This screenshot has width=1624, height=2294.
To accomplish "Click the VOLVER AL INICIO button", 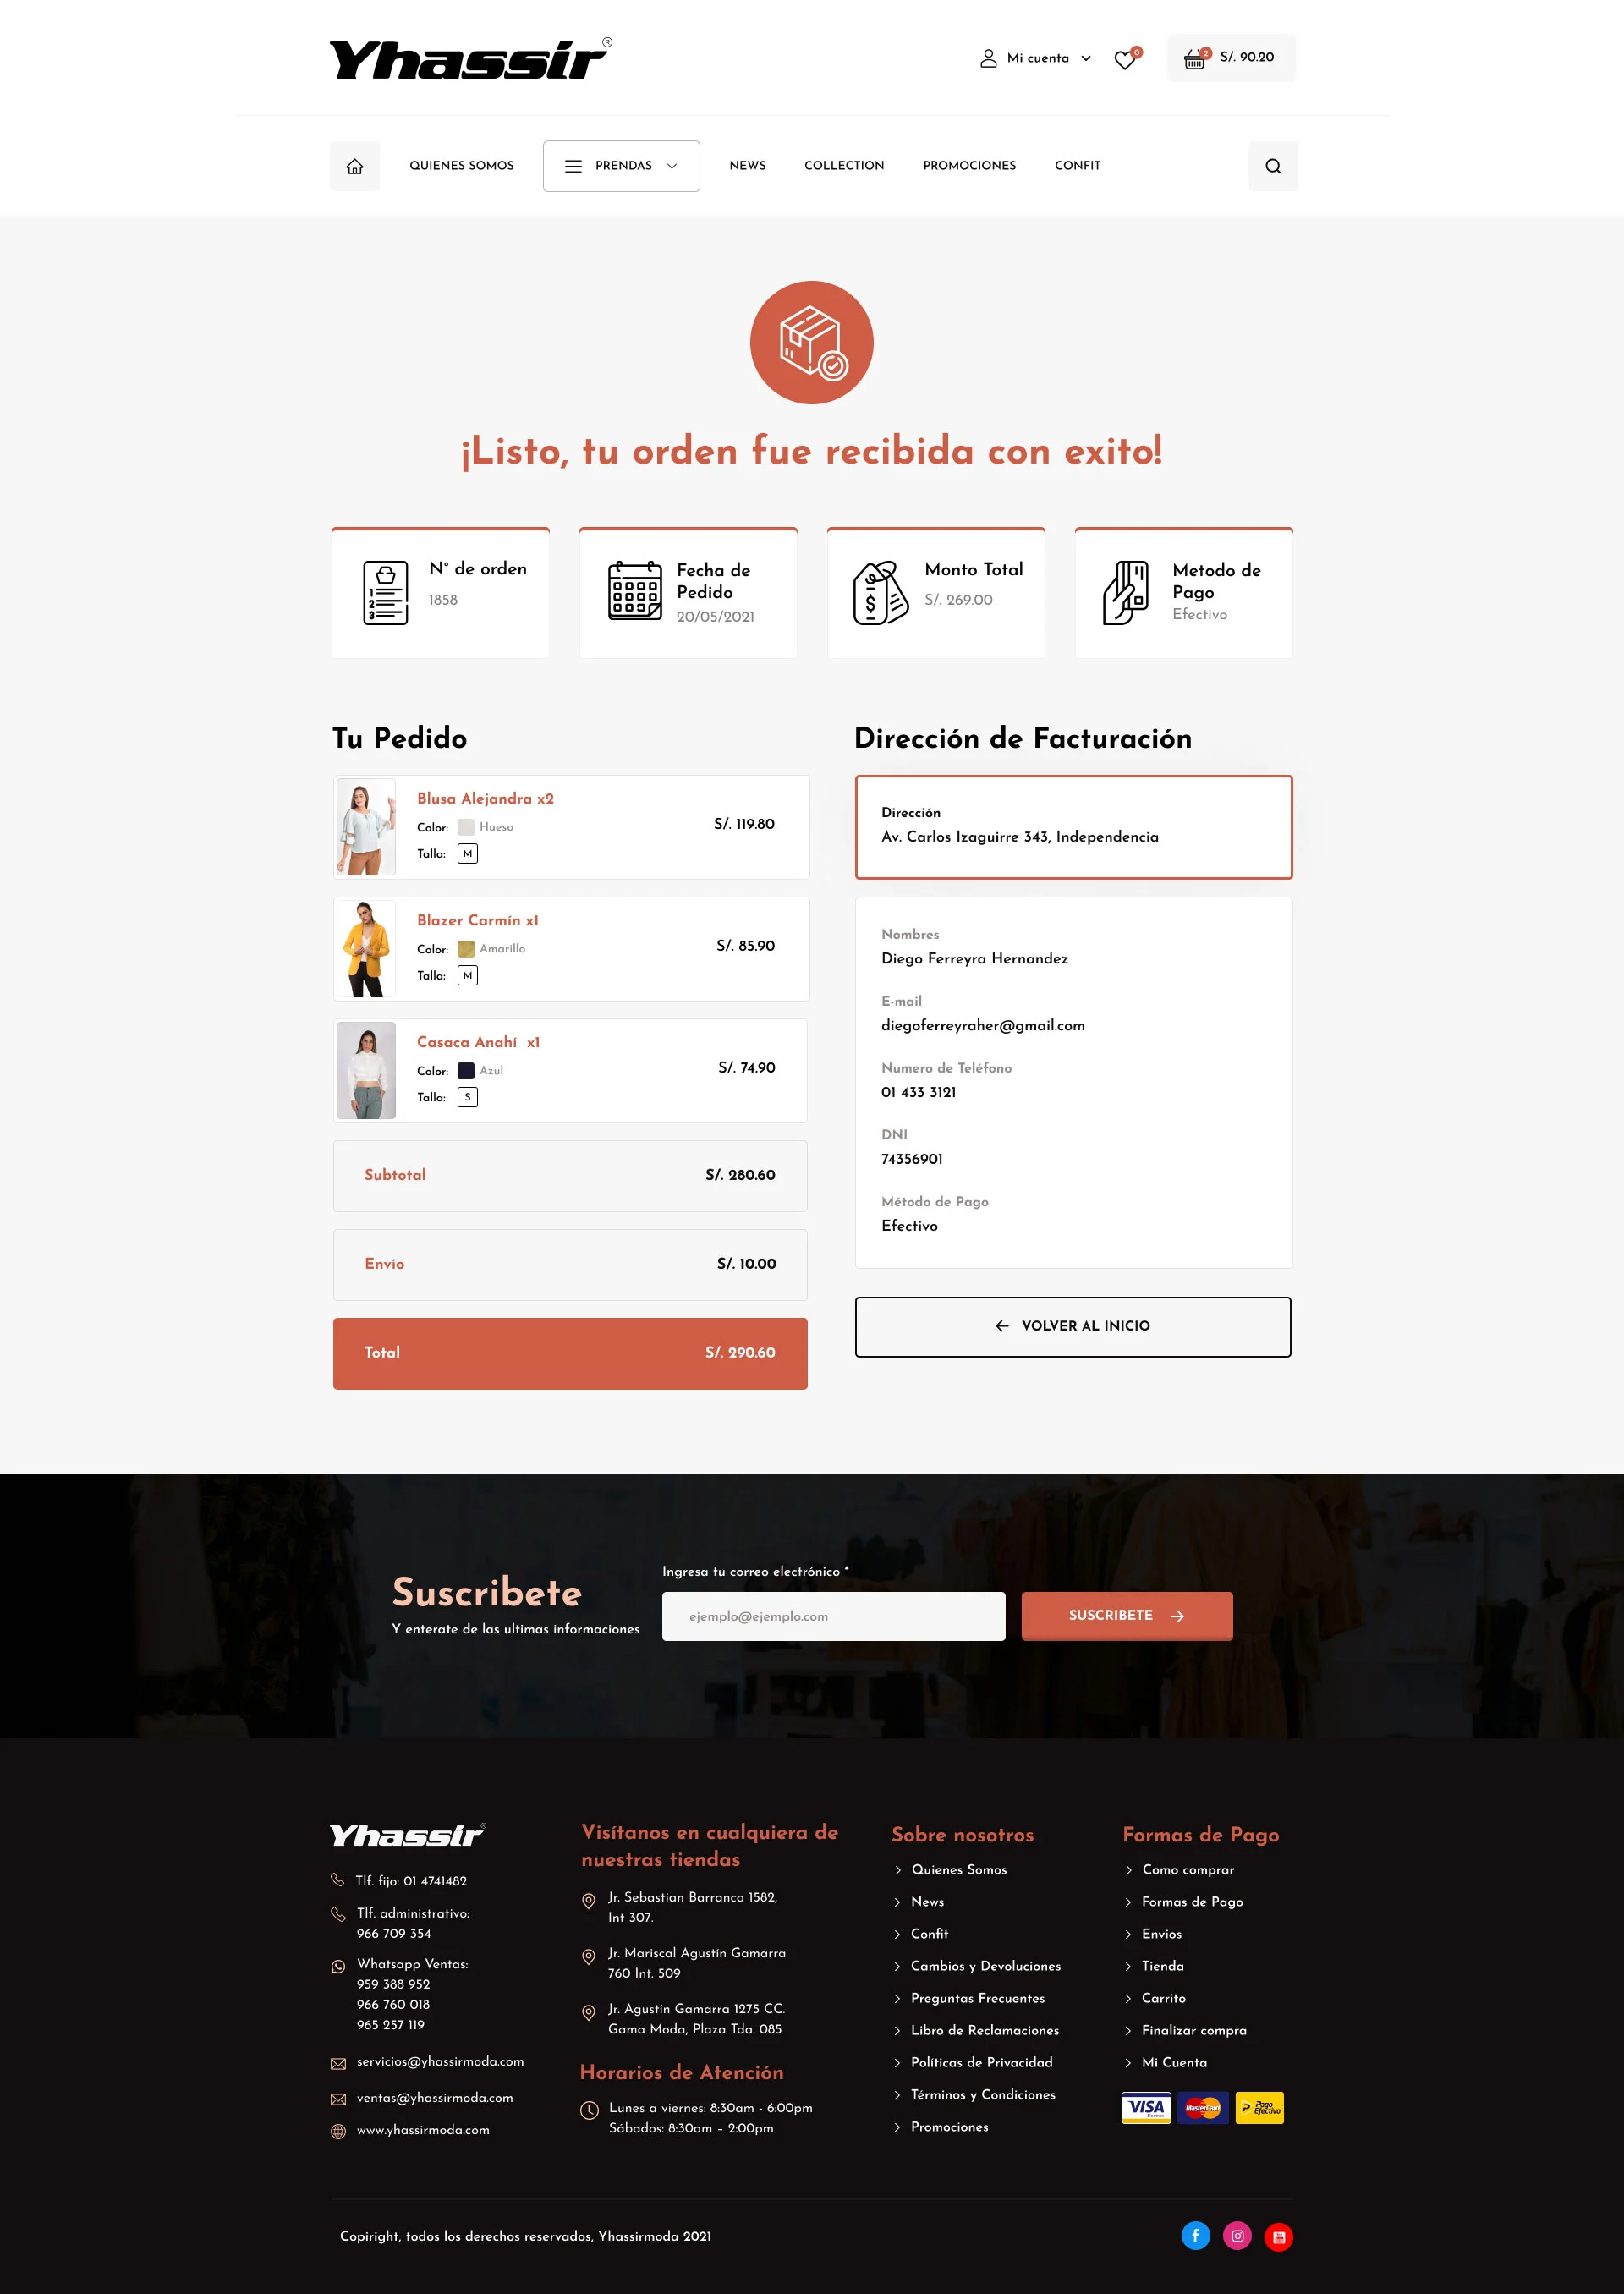I will click(x=1074, y=1325).
